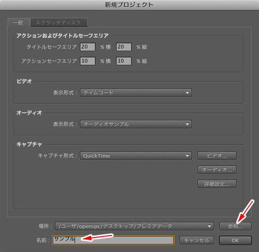
Task: Click the arrow on the 場所 dropdown
Action: pos(209,226)
